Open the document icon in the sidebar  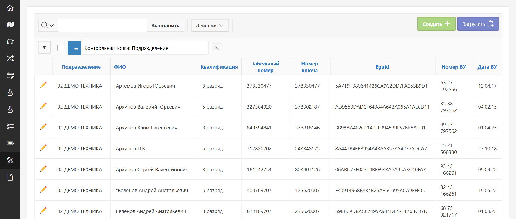10,177
